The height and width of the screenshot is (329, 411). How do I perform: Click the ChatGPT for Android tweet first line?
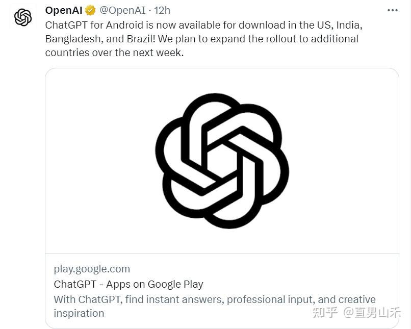pos(203,25)
